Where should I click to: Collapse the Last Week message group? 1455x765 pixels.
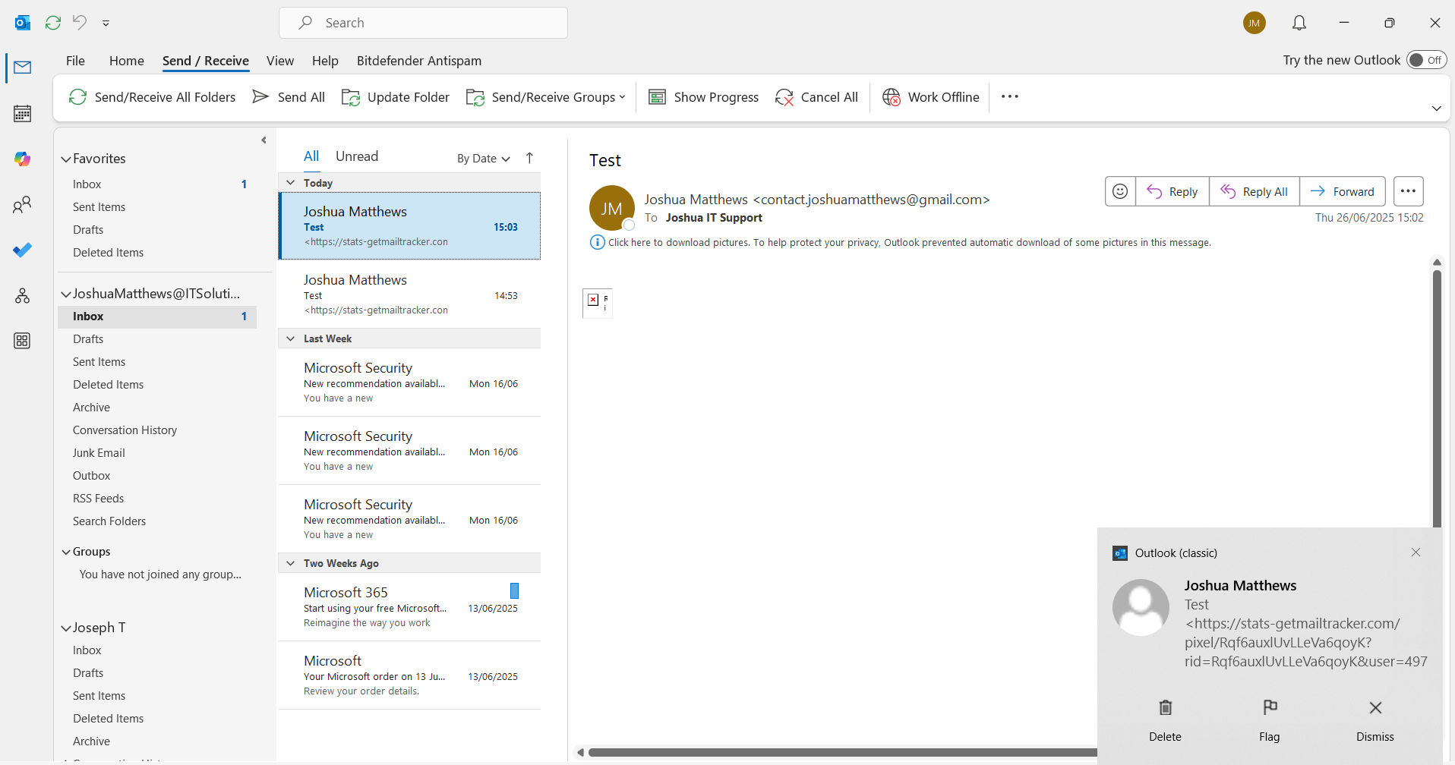(290, 338)
